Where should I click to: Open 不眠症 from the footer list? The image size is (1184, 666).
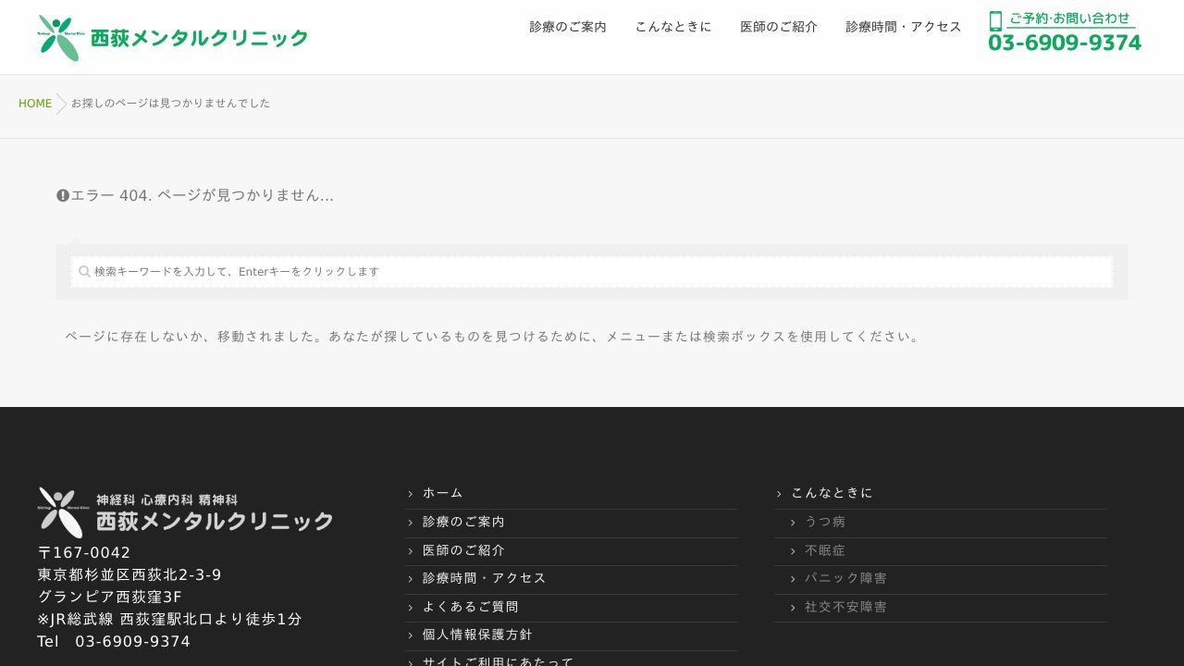[x=825, y=550]
